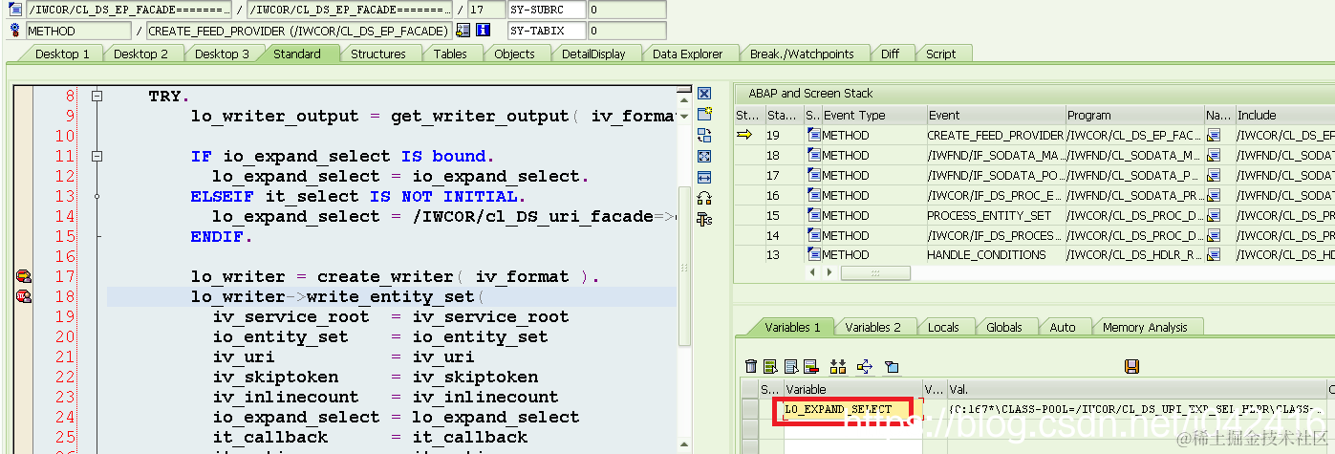
Task: Click the stack table horizontal scrollbar thumb
Action: pyautogui.click(x=874, y=272)
